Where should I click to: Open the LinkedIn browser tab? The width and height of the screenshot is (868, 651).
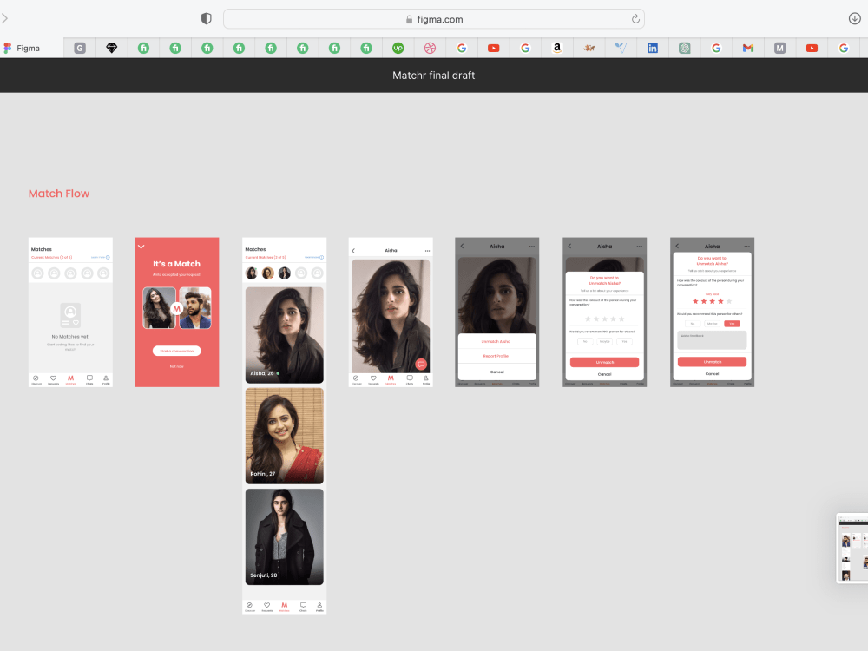tap(653, 48)
